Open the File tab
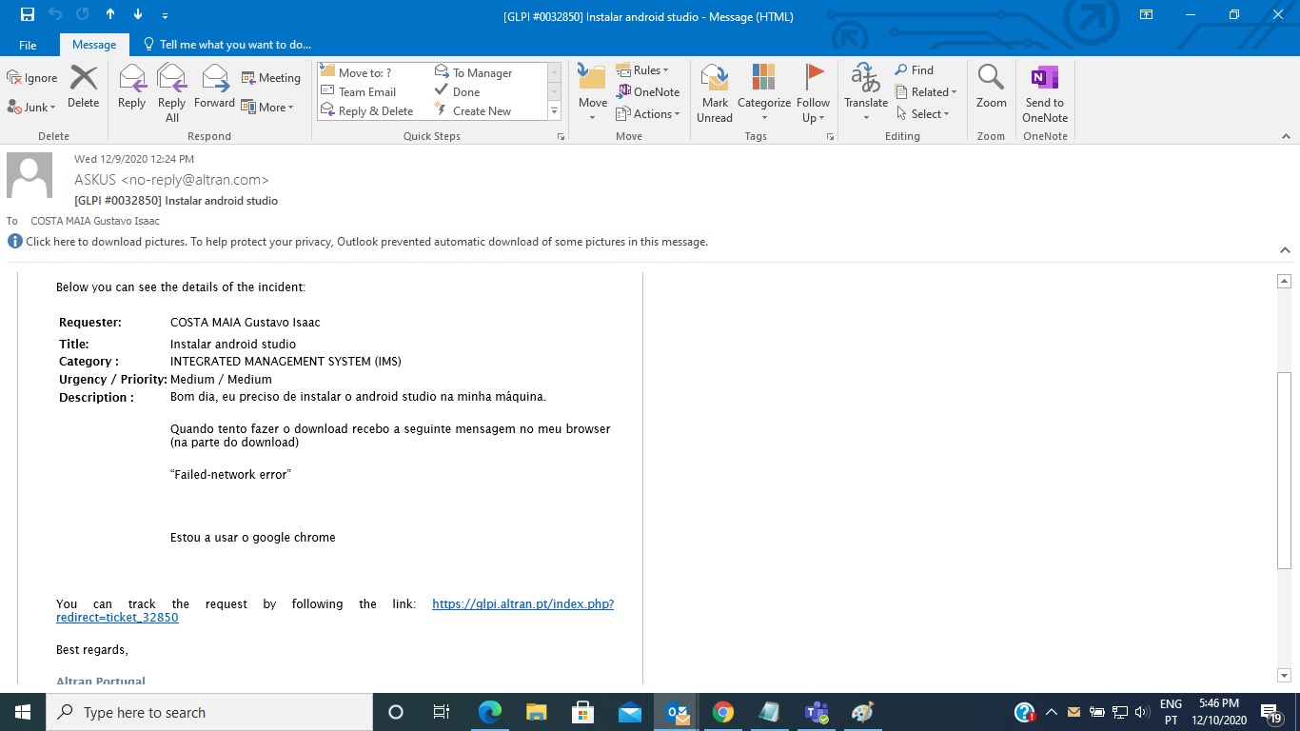The height and width of the screenshot is (731, 1300). [28, 45]
